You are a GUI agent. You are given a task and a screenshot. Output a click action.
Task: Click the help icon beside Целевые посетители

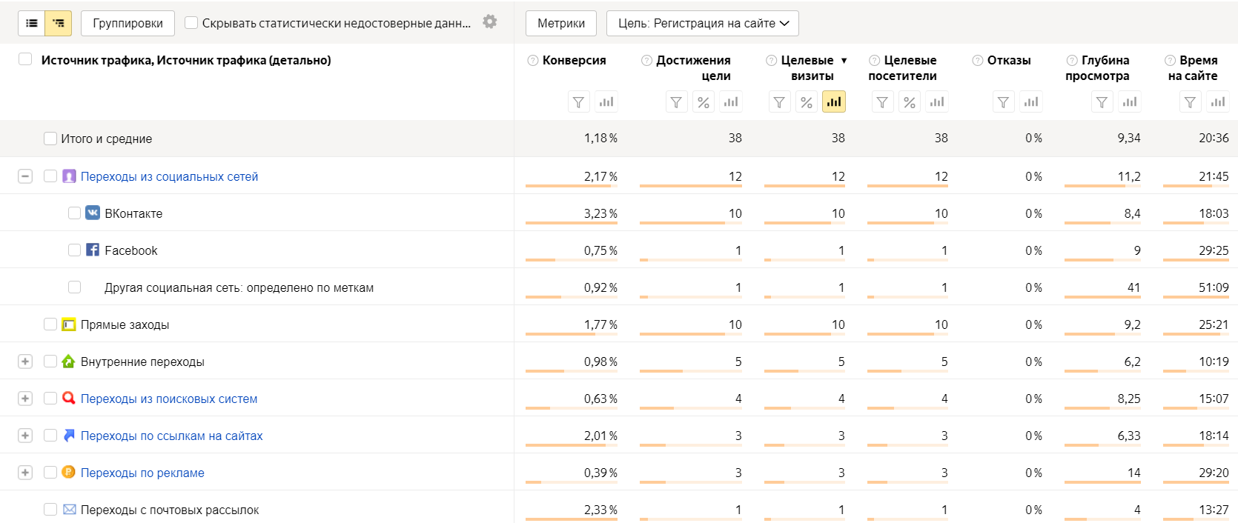875,60
